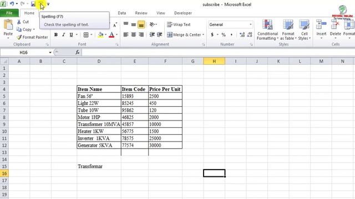Viewport: 355px width, 199px height.
Task: Apply Accounting dollar format
Action: coord(212,35)
